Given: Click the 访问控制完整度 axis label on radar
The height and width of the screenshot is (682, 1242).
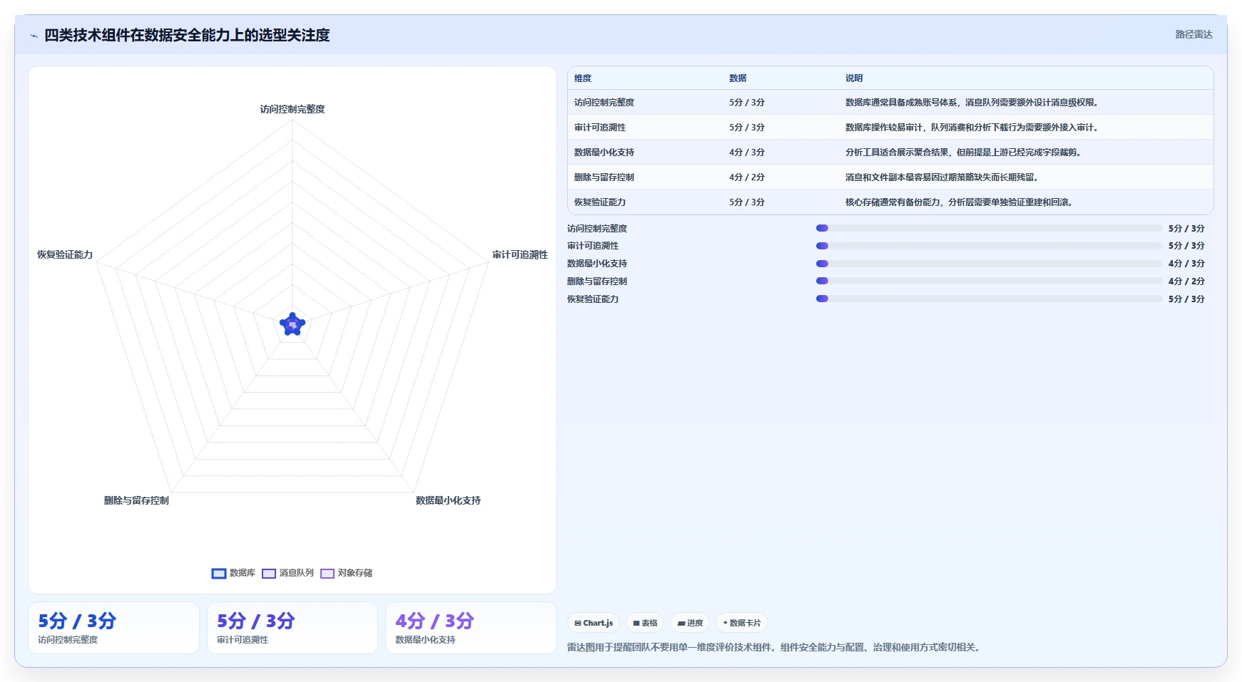Looking at the screenshot, I should pos(292,109).
